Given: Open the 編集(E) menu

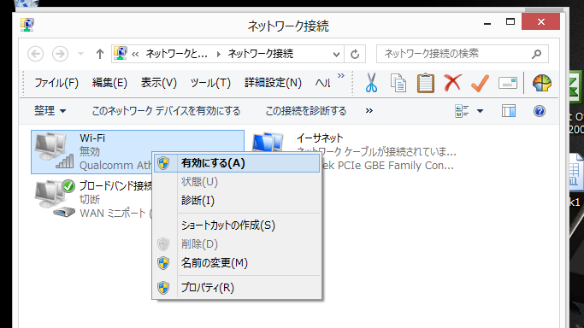Looking at the screenshot, I should pos(109,83).
